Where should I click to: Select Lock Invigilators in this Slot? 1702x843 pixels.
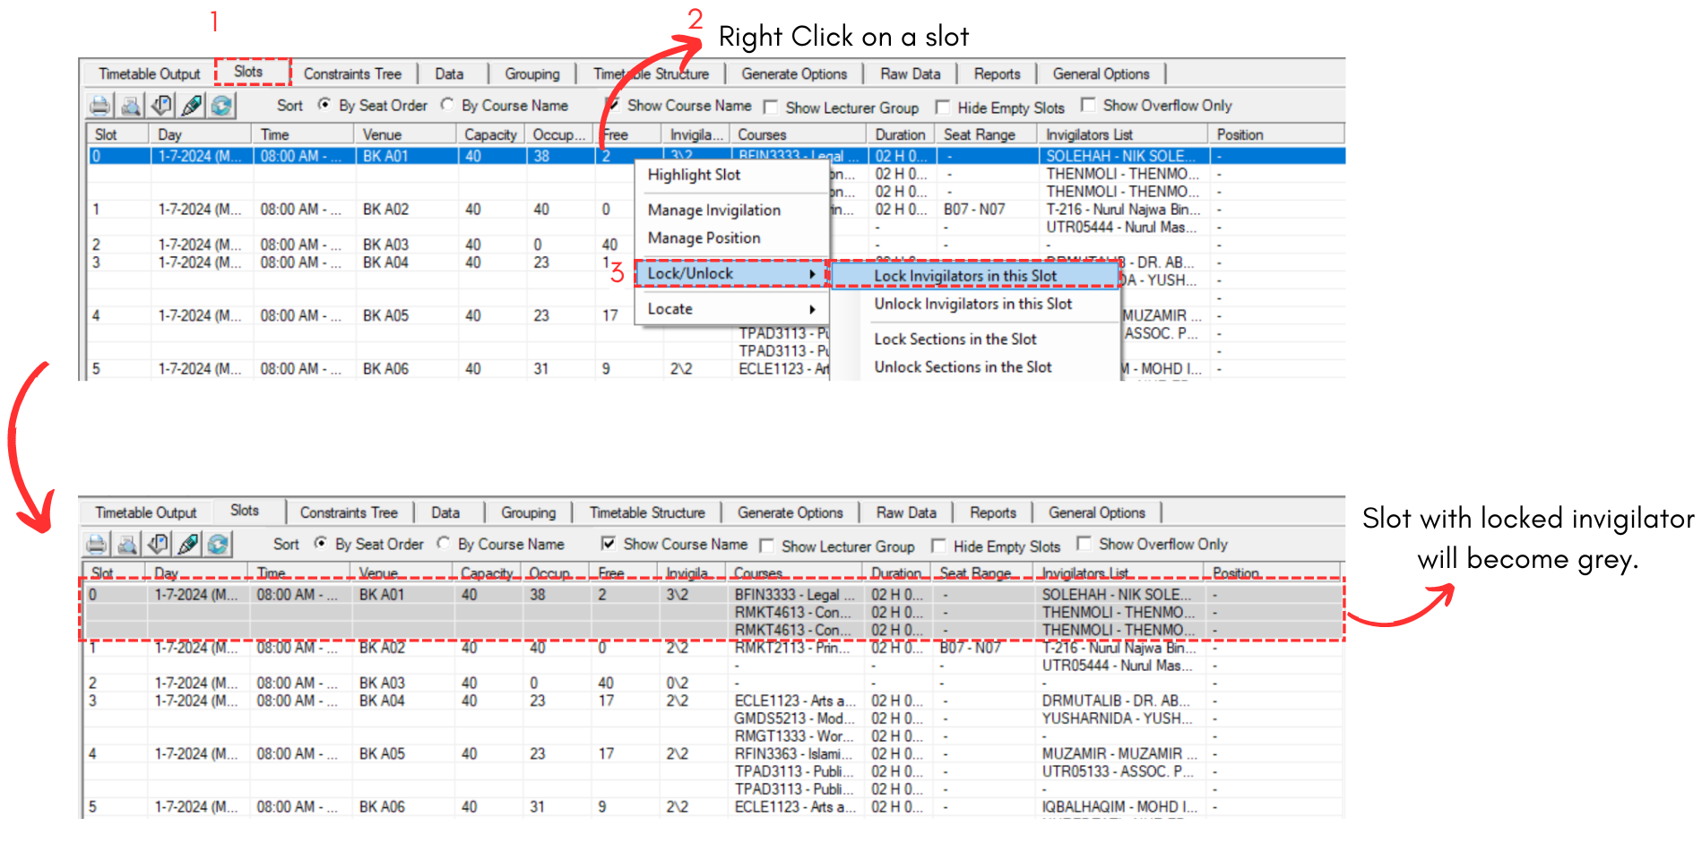[x=965, y=276]
